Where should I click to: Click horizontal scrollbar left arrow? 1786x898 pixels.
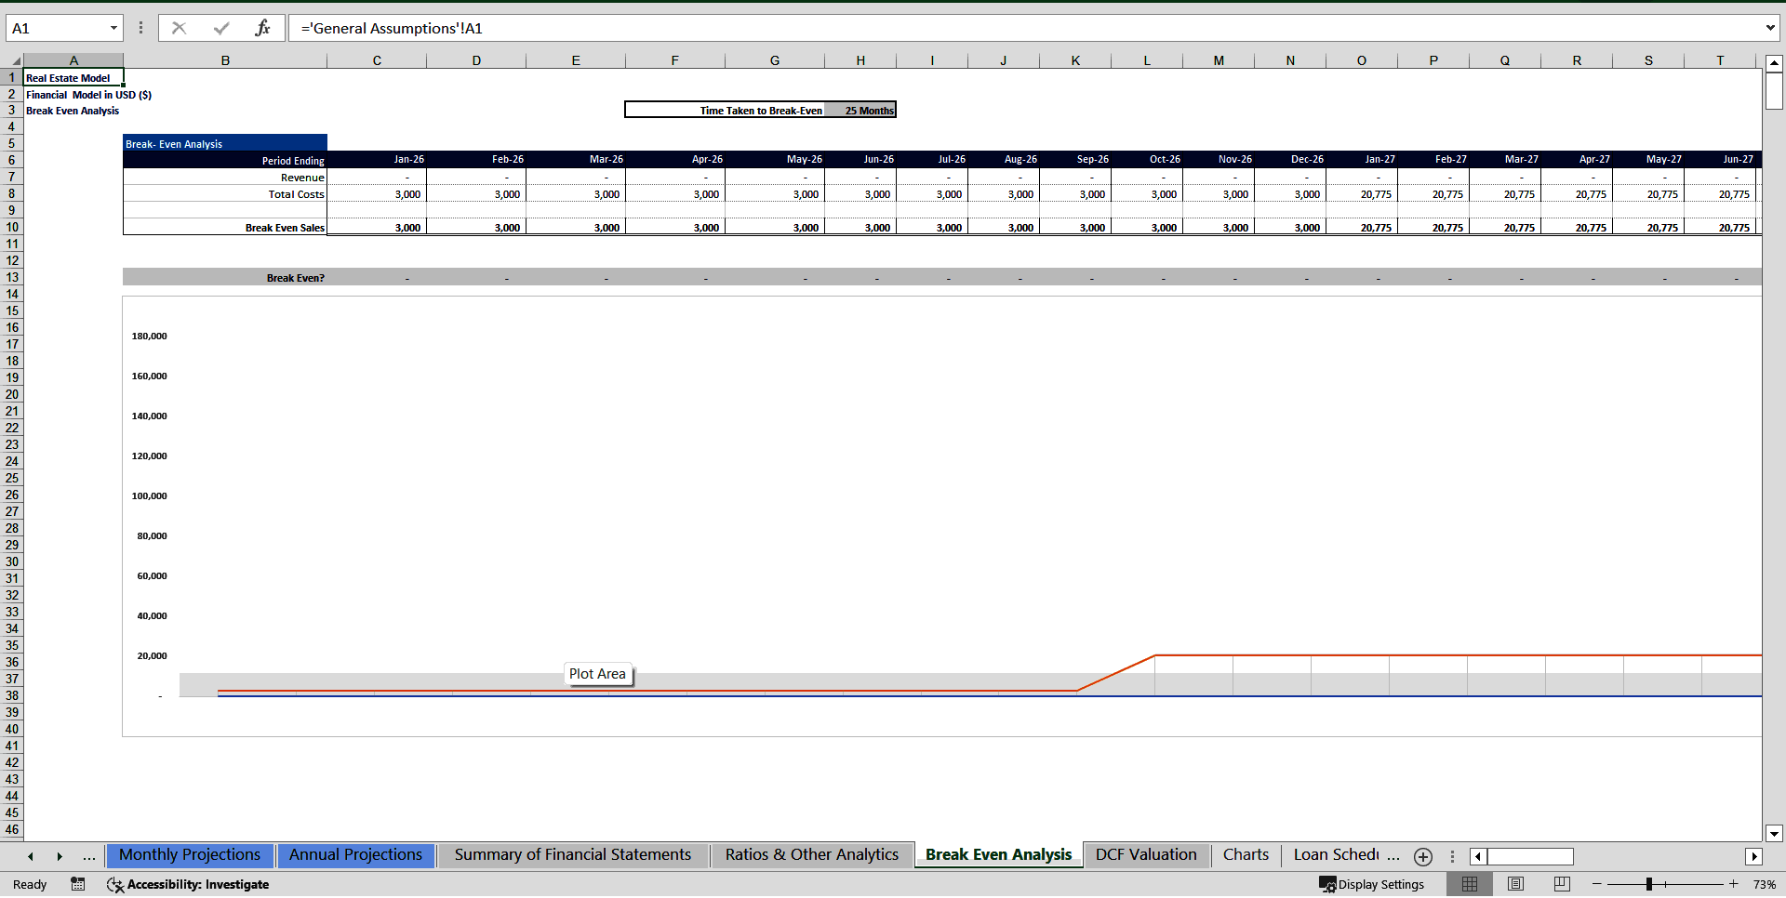[1478, 856]
